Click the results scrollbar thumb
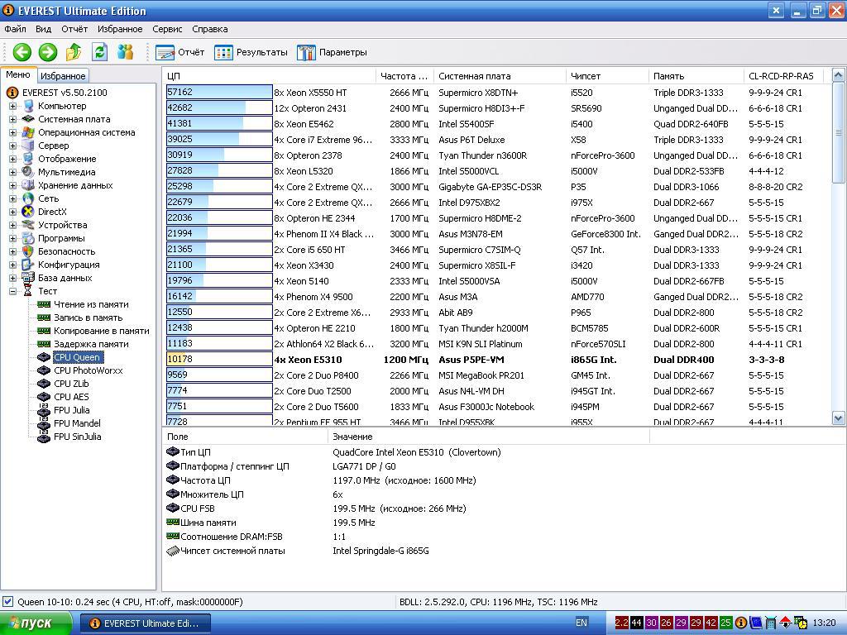This screenshot has width=847, height=635. click(839, 132)
